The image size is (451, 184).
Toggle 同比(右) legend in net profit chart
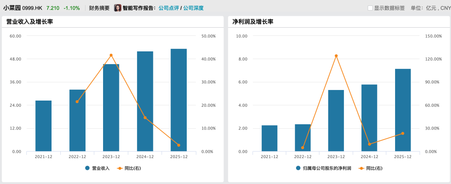point(371,168)
